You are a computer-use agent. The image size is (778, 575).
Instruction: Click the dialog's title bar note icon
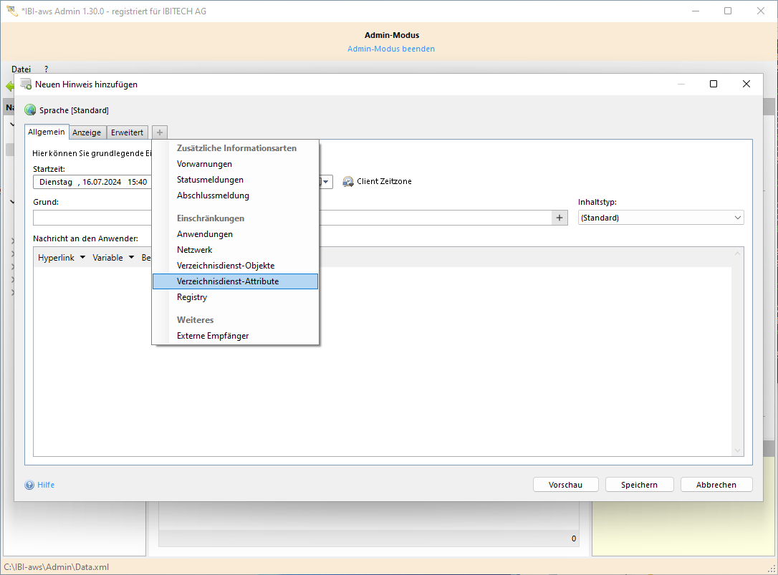pos(26,84)
